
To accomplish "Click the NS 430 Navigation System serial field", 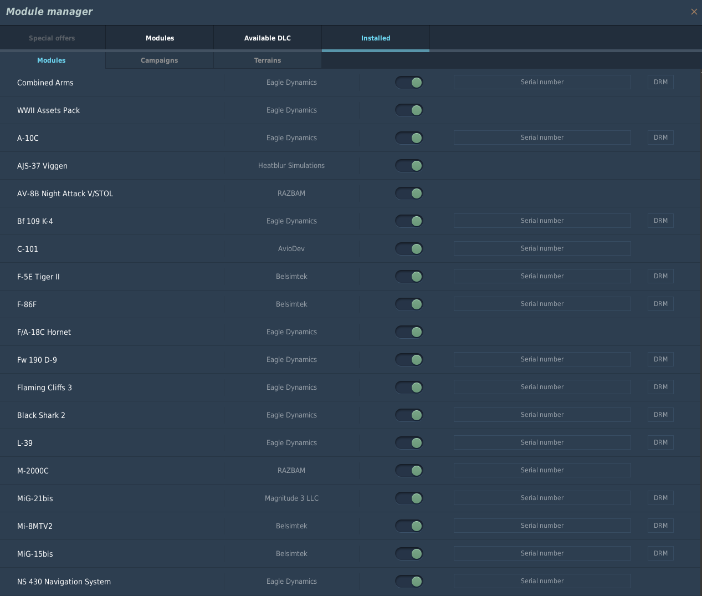I will (x=542, y=581).
